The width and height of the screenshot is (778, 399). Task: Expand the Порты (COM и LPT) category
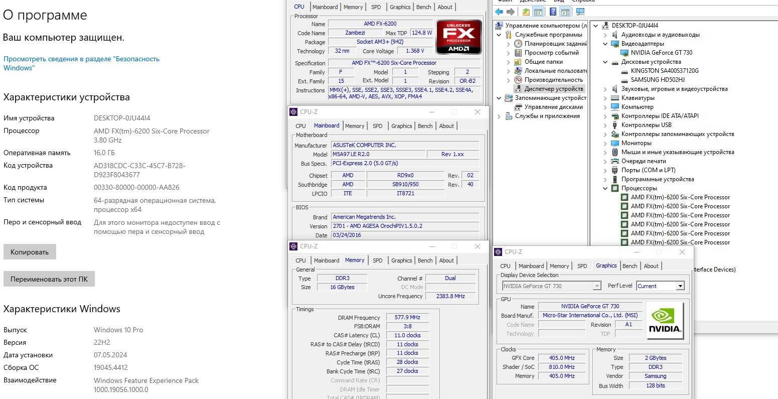coord(605,170)
